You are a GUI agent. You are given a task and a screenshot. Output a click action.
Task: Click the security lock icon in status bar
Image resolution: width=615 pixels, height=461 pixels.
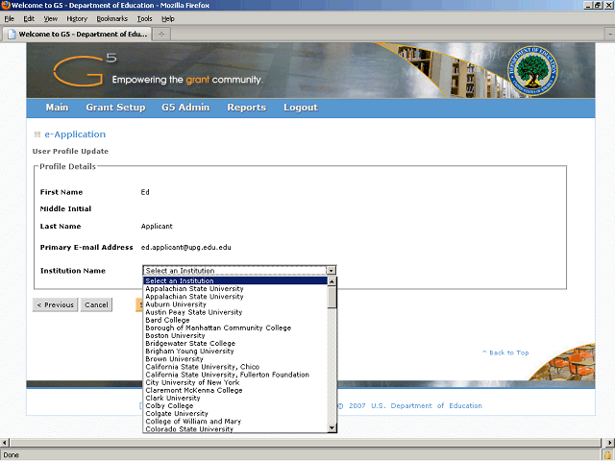coord(608,455)
